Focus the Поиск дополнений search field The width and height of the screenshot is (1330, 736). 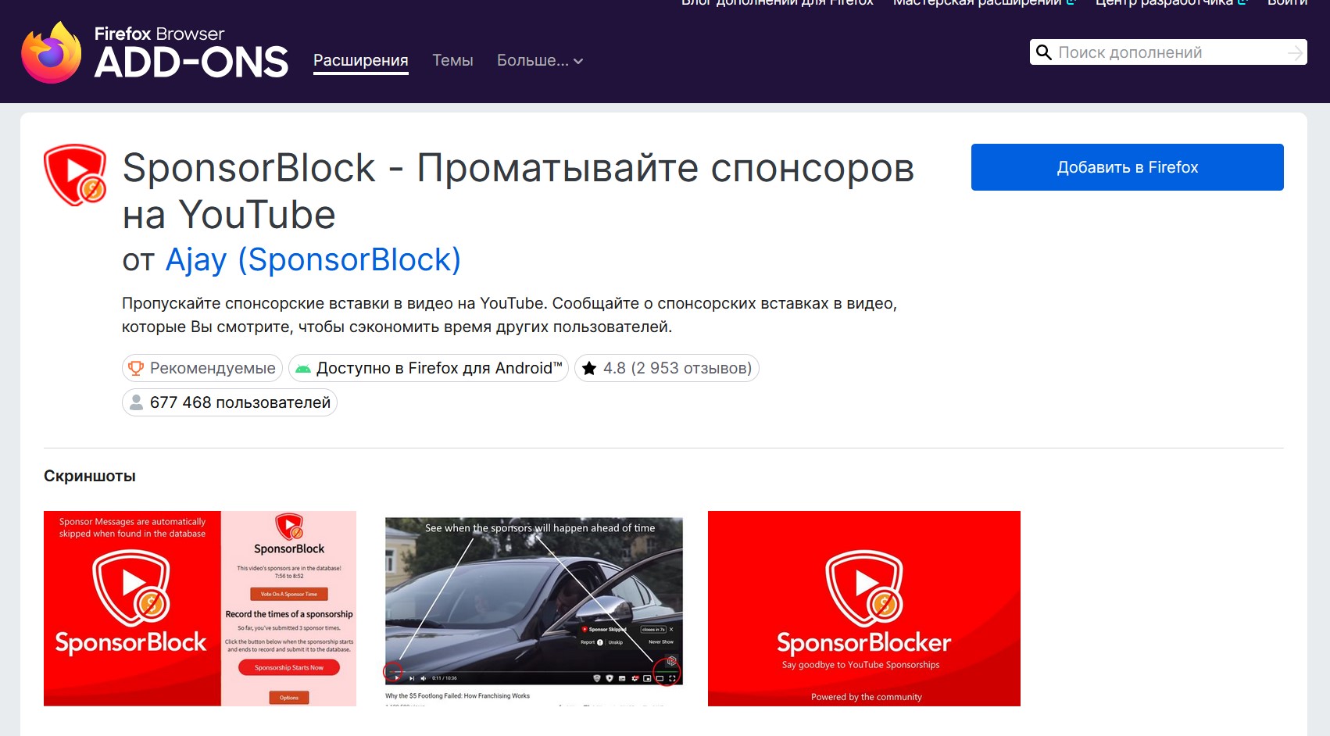[x=1168, y=52]
